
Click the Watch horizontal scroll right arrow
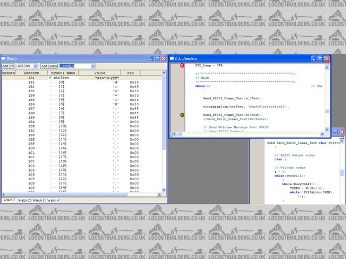click(x=159, y=194)
